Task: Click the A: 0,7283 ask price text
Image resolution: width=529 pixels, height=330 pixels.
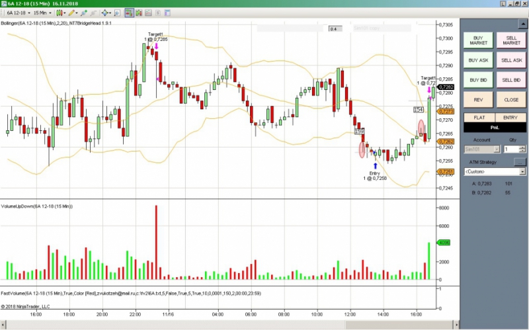Action: click(x=482, y=184)
